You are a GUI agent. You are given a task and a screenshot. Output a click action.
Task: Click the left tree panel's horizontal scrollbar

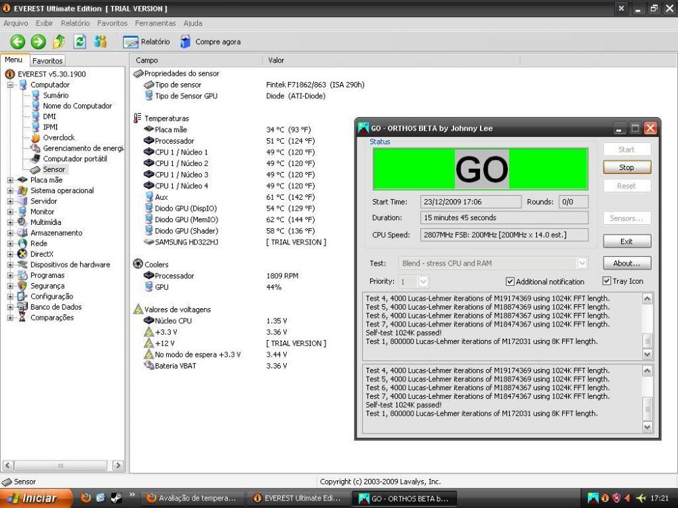click(x=61, y=465)
